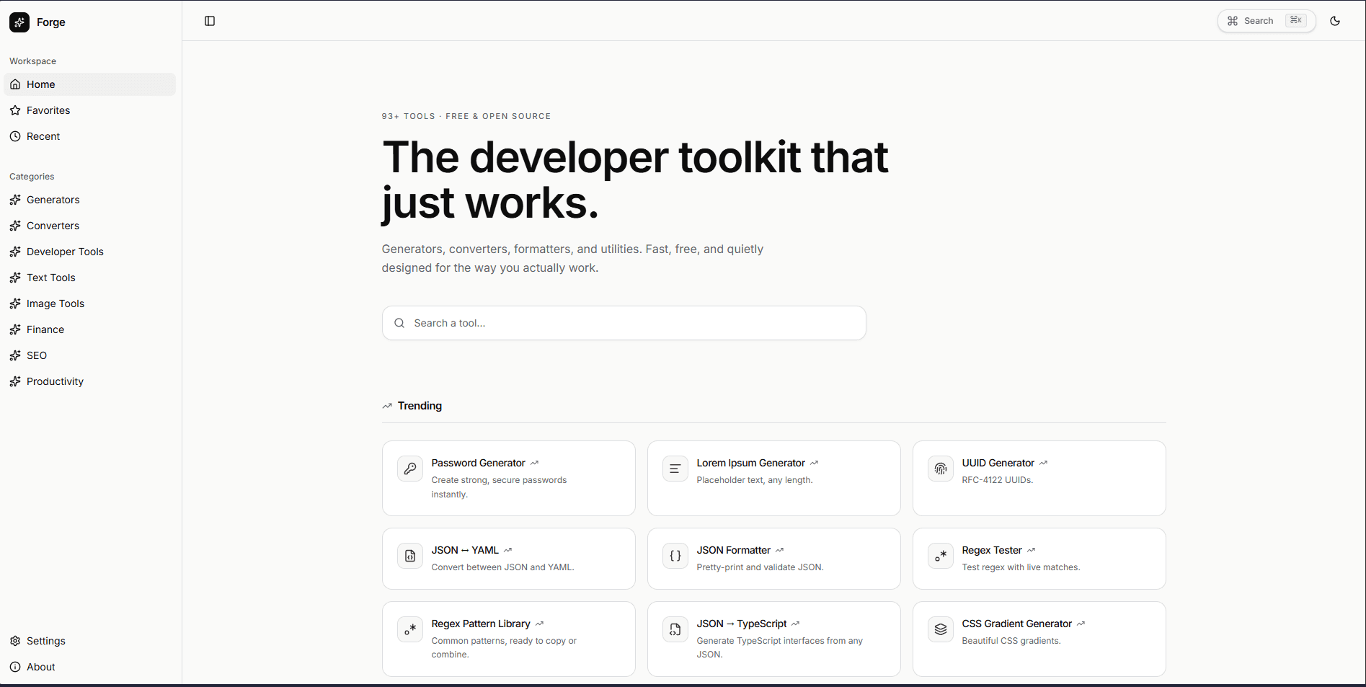This screenshot has height=687, width=1366.
Task: Click trending arrow next to JSON Formatter
Action: [x=779, y=550]
